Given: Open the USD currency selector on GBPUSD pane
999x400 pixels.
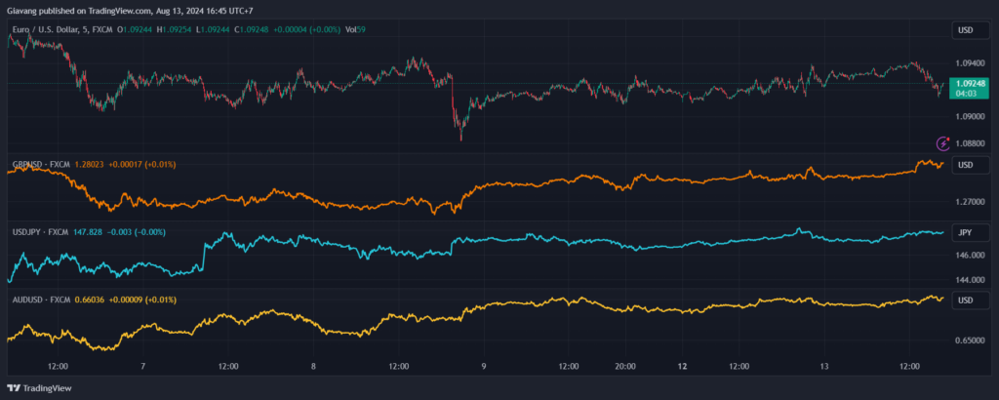Looking at the screenshot, I should 966,165.
